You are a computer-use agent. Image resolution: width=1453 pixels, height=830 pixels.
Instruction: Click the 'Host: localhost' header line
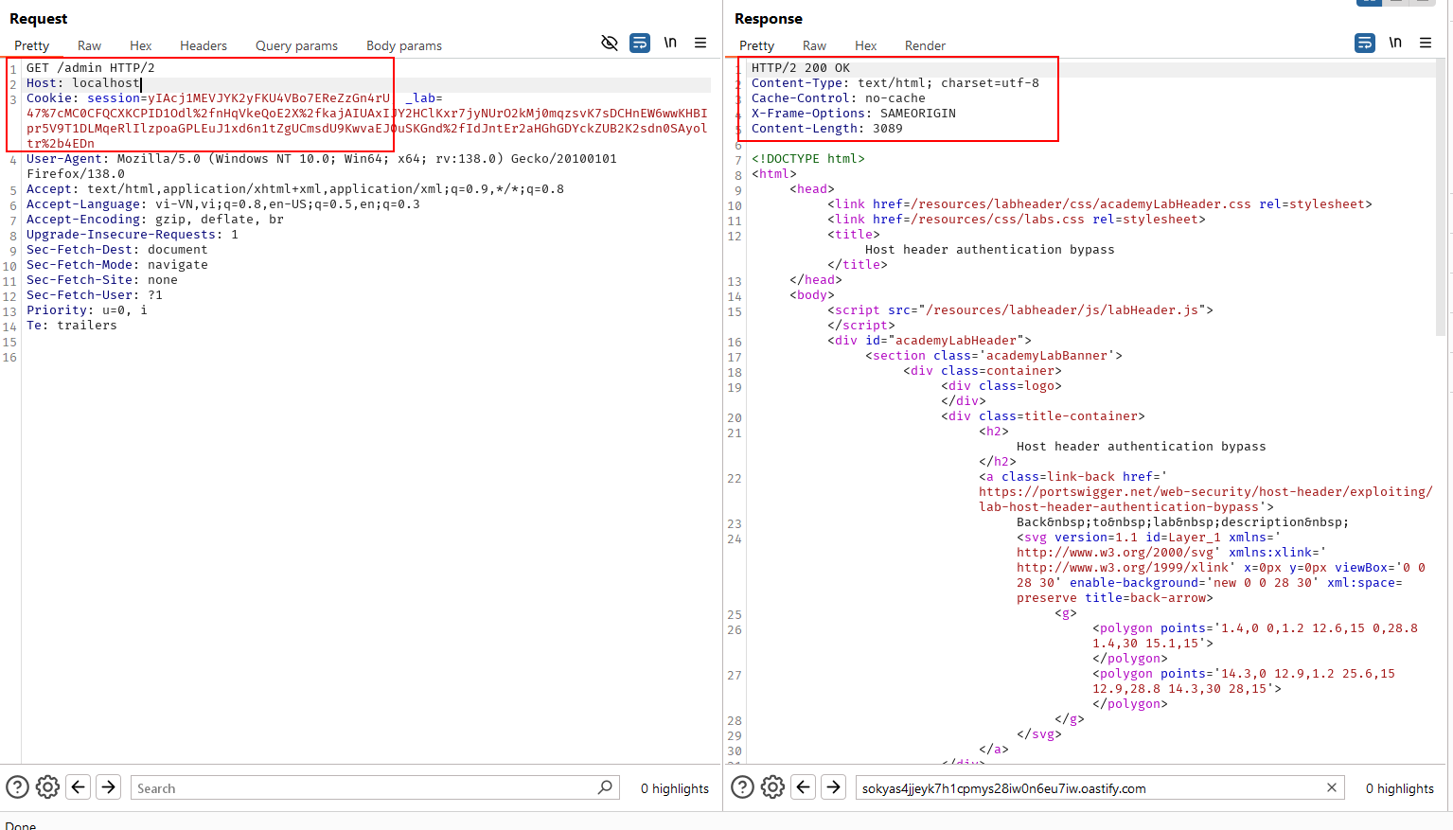82,83
